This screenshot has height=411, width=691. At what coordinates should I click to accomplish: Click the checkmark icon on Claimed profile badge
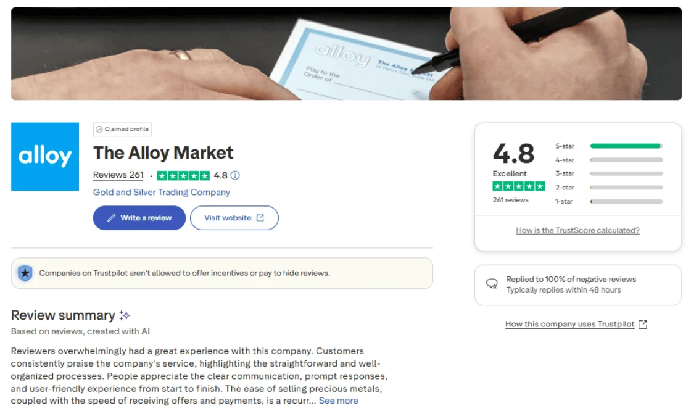pos(99,129)
